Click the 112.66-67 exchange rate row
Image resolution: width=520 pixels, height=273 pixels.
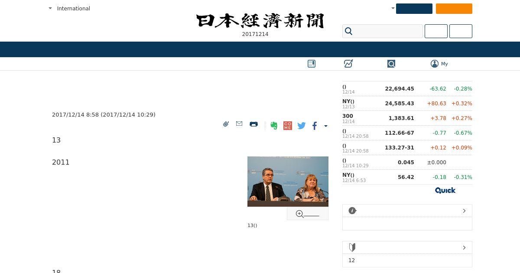pos(407,133)
